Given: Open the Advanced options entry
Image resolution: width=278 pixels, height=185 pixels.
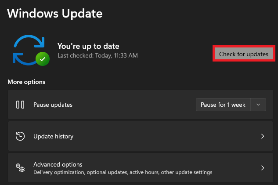Looking at the screenshot, I should point(58,164).
